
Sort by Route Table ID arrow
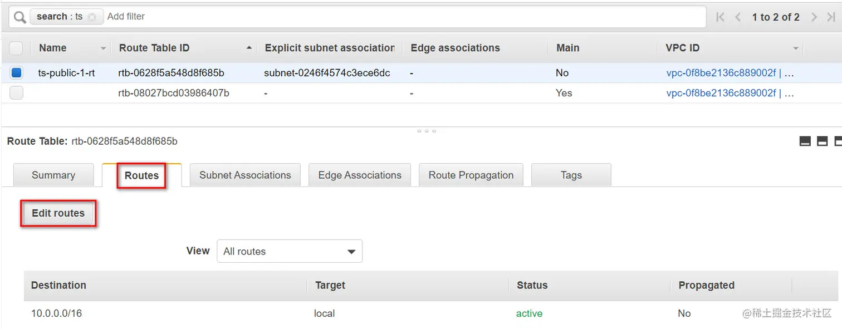coord(249,48)
